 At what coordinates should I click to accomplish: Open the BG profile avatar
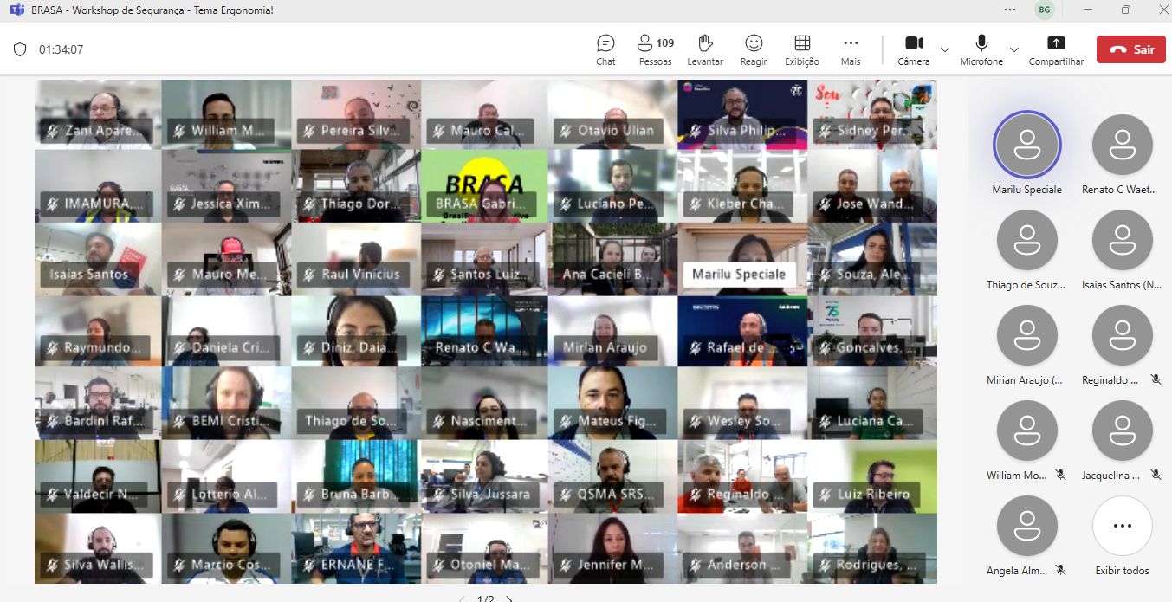coord(1045,10)
